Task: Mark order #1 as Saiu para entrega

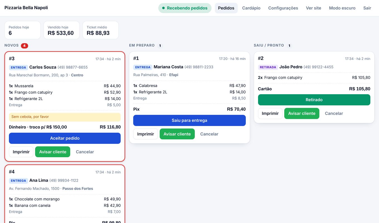Action: pyautogui.click(x=189, y=120)
